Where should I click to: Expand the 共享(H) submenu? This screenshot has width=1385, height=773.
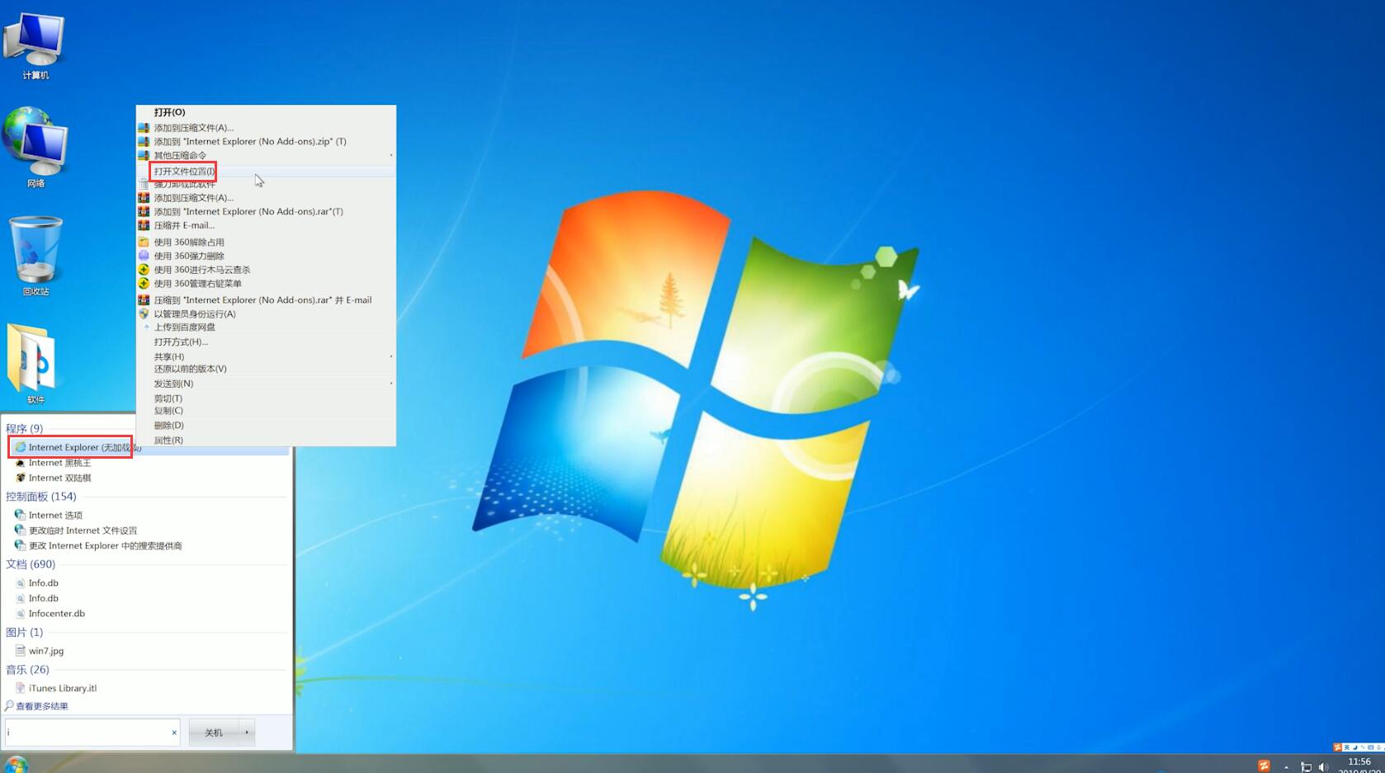[266, 356]
